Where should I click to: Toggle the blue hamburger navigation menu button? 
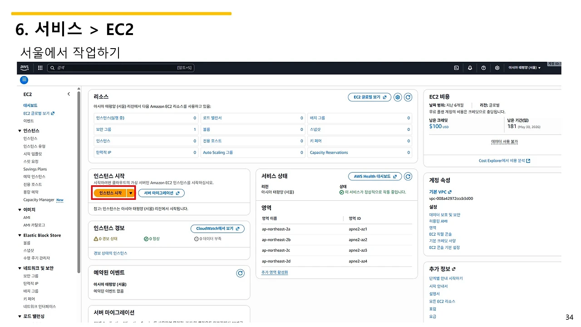click(x=24, y=80)
